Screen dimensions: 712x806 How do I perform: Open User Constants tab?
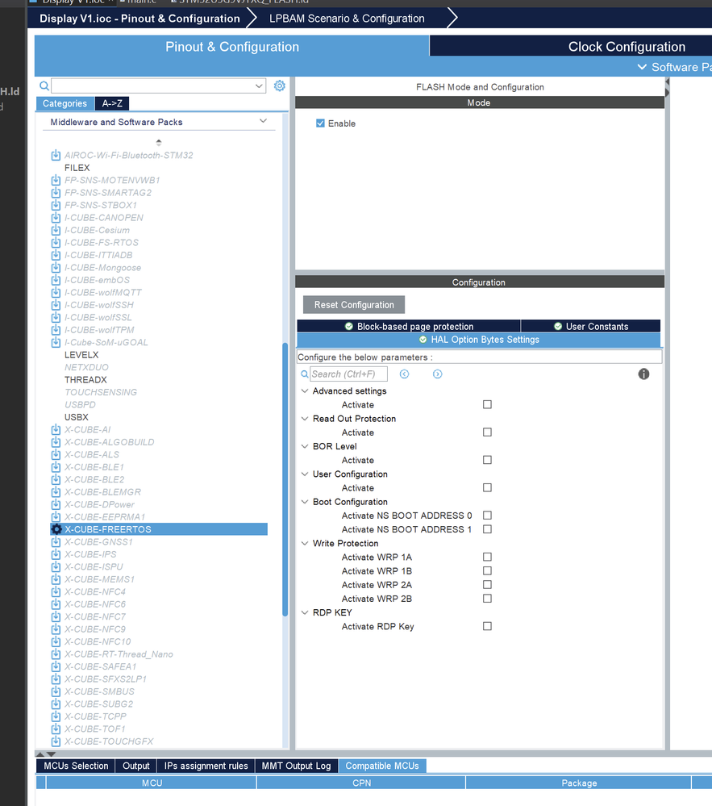pos(591,327)
